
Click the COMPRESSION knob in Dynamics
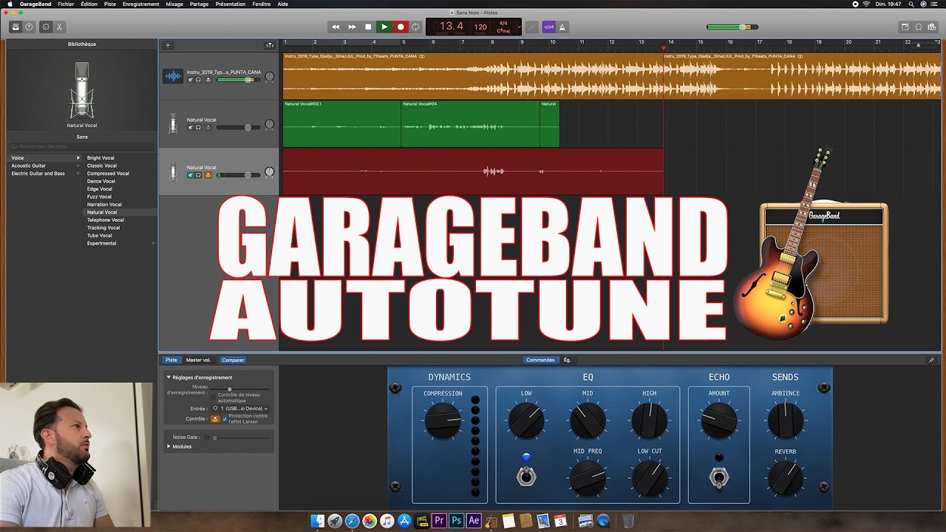tap(443, 420)
